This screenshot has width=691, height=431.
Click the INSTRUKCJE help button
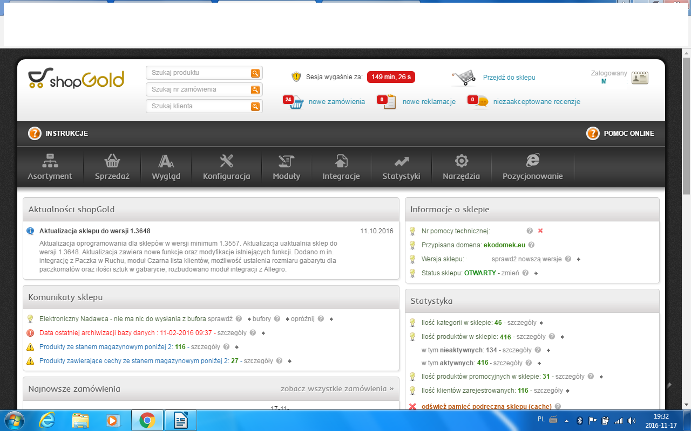pos(58,134)
